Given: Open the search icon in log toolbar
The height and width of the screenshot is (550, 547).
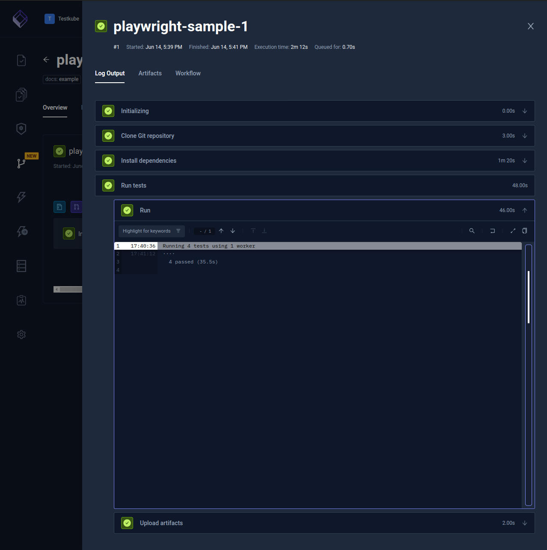Looking at the screenshot, I should point(472,231).
